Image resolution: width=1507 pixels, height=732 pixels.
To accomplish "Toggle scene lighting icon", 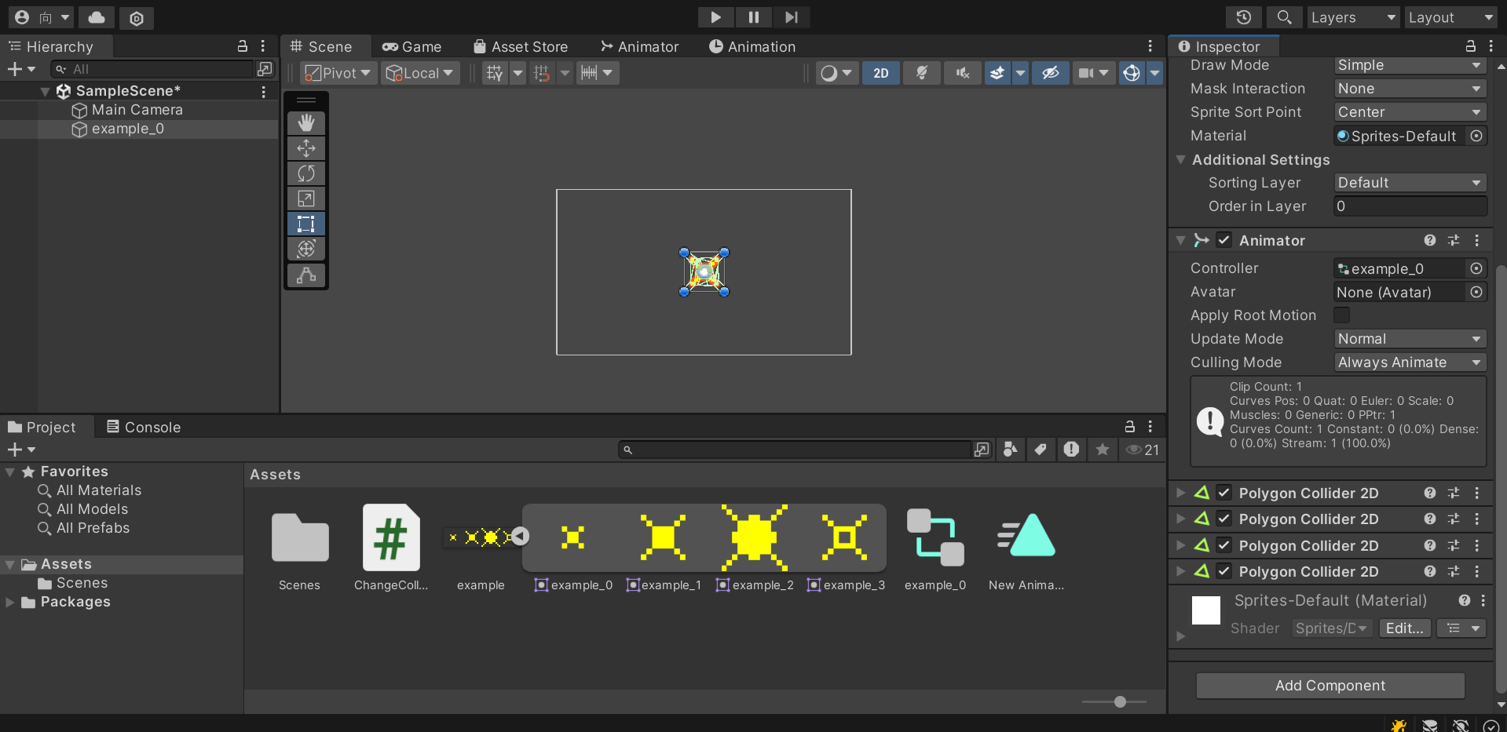I will point(922,73).
